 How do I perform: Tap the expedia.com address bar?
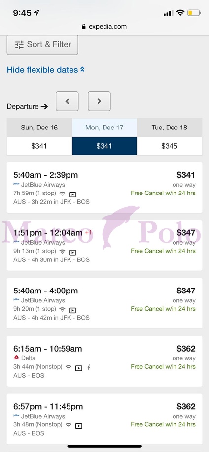[104, 27]
